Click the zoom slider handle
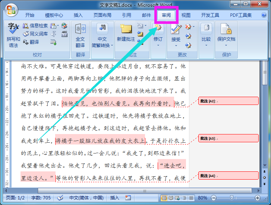This screenshot has width=271, height=205. 231,198
